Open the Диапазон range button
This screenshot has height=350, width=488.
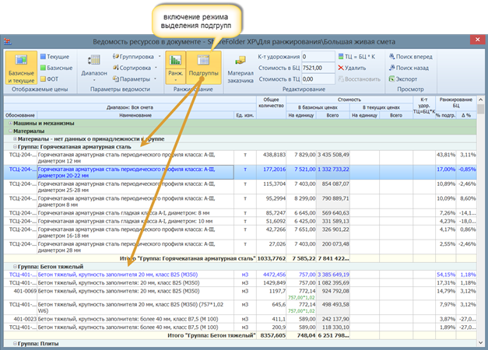coord(94,68)
